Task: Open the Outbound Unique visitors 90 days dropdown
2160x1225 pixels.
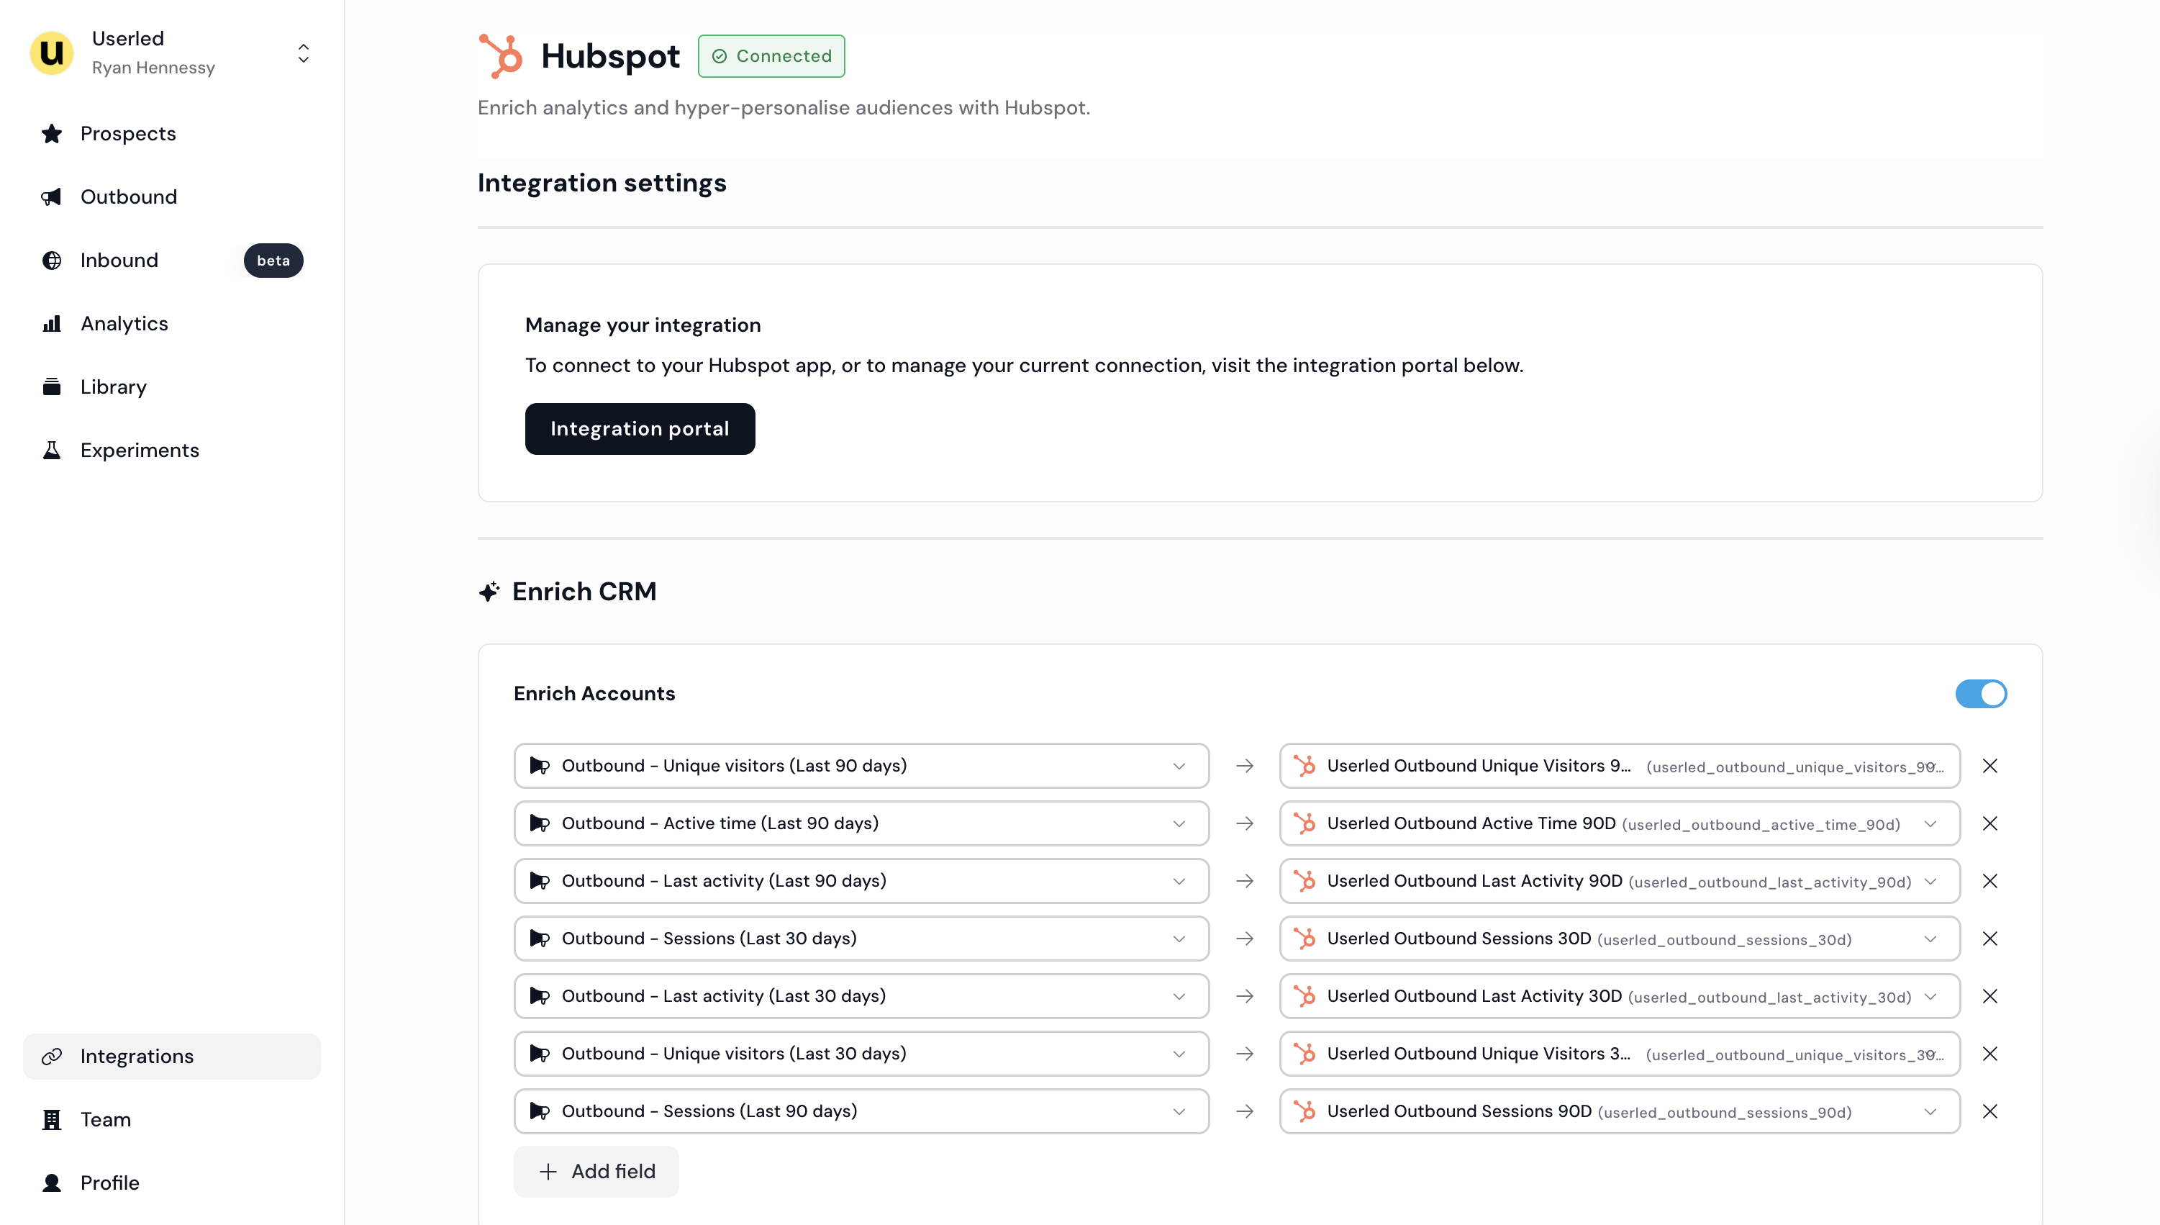Action: 861,766
